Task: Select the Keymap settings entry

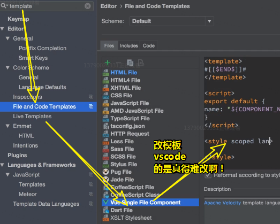Action: [x=18, y=19]
